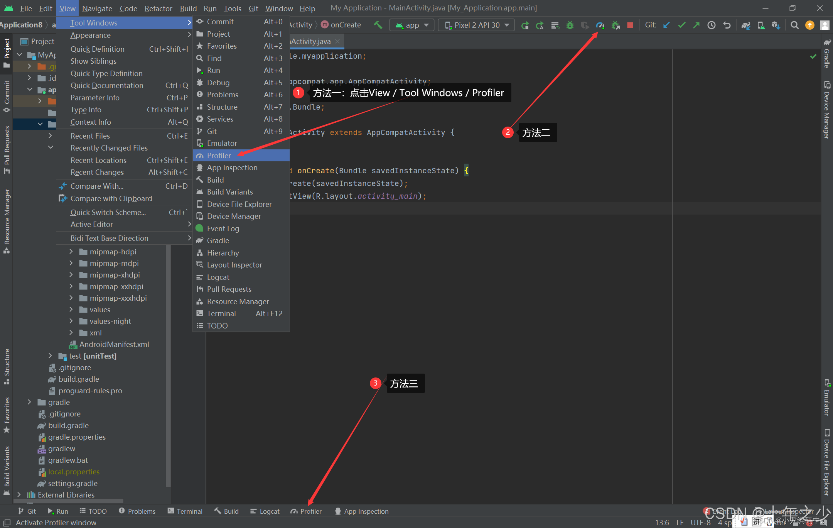Click Git Commit checkmark icon
The height and width of the screenshot is (528, 833).
pyautogui.click(x=681, y=25)
